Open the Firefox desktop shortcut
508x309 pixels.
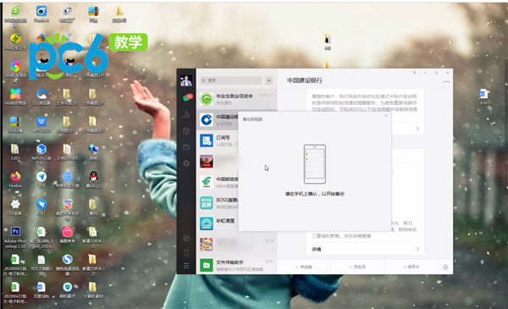click(15, 180)
